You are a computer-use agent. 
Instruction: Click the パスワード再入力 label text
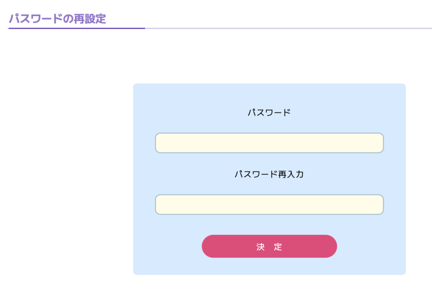pos(269,174)
